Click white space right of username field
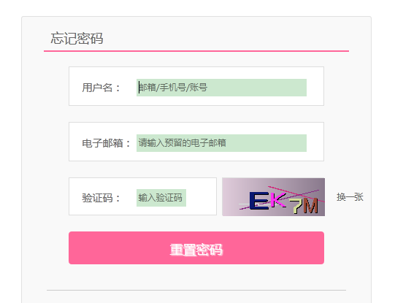Viewport: 395px width, 303px height. click(x=315, y=86)
